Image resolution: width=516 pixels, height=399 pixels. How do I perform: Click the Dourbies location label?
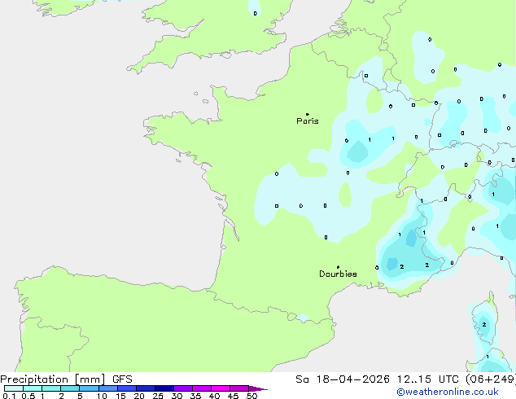[338, 274]
